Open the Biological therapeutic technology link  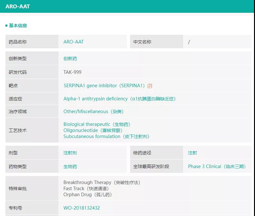coord(97,124)
